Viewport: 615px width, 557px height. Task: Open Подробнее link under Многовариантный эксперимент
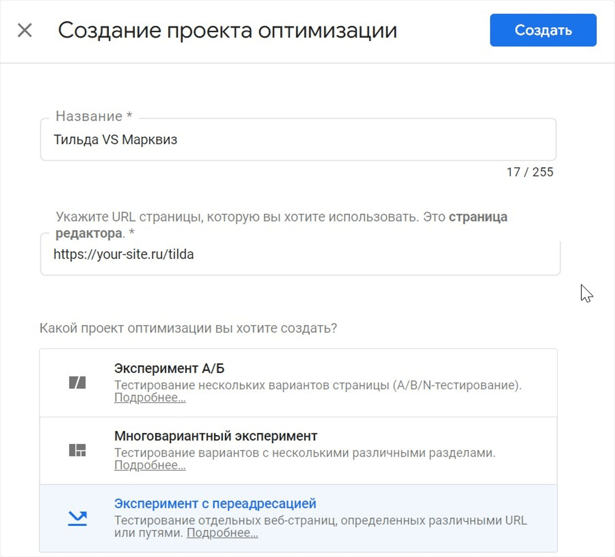pyautogui.click(x=150, y=465)
